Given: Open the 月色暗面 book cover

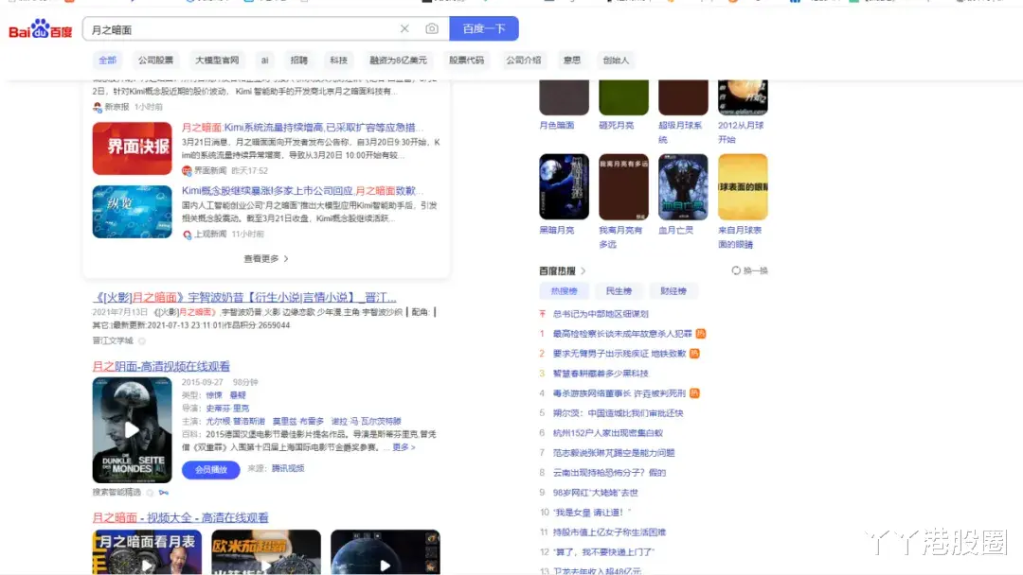Looking at the screenshot, I should 565,97.
